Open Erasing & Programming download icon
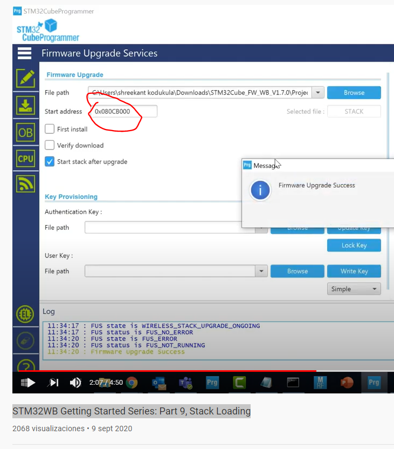The image size is (394, 449). click(25, 105)
